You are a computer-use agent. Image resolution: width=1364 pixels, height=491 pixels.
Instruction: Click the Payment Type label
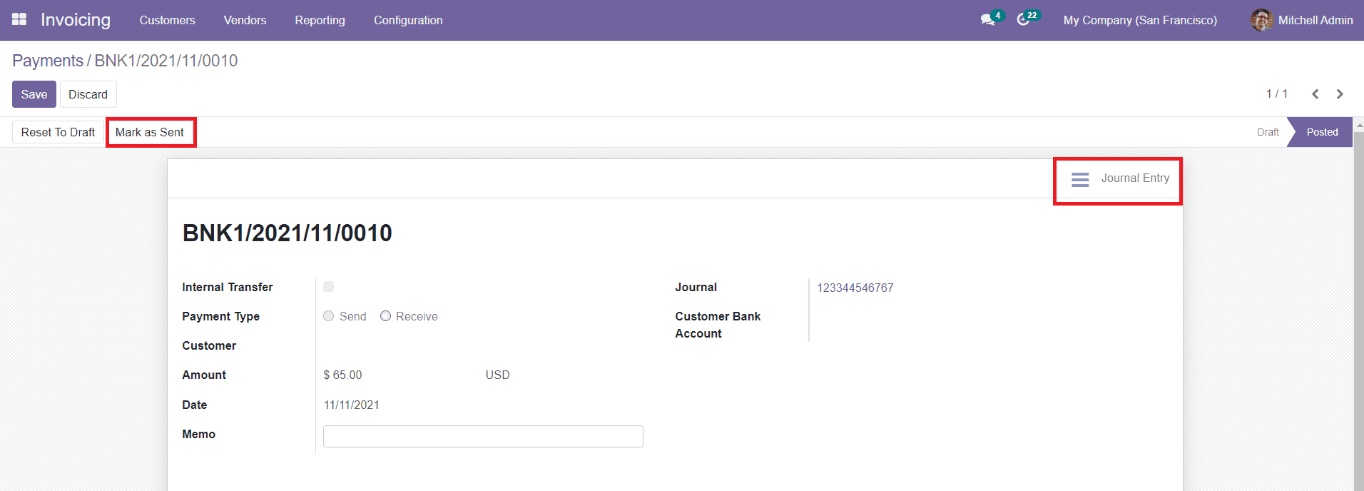coord(220,316)
